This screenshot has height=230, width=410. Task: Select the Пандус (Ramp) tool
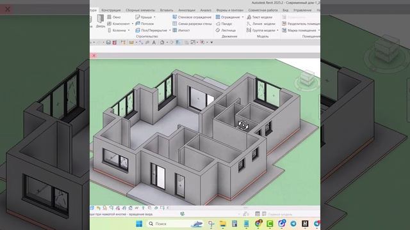[x=224, y=24]
